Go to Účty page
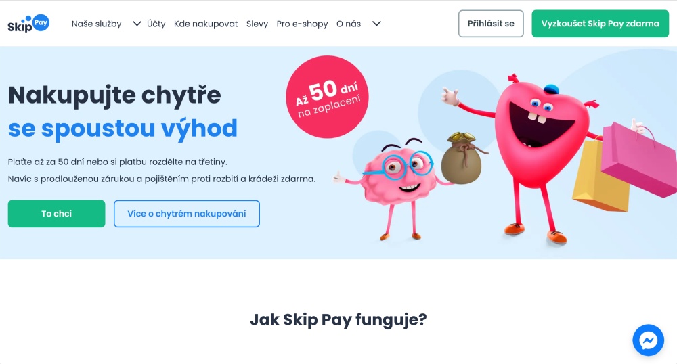Viewport: 677px width, 364px height. (156, 24)
